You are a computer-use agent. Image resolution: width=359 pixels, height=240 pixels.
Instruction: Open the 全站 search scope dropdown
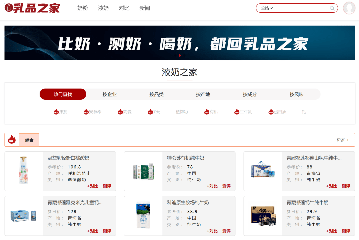[267, 8]
